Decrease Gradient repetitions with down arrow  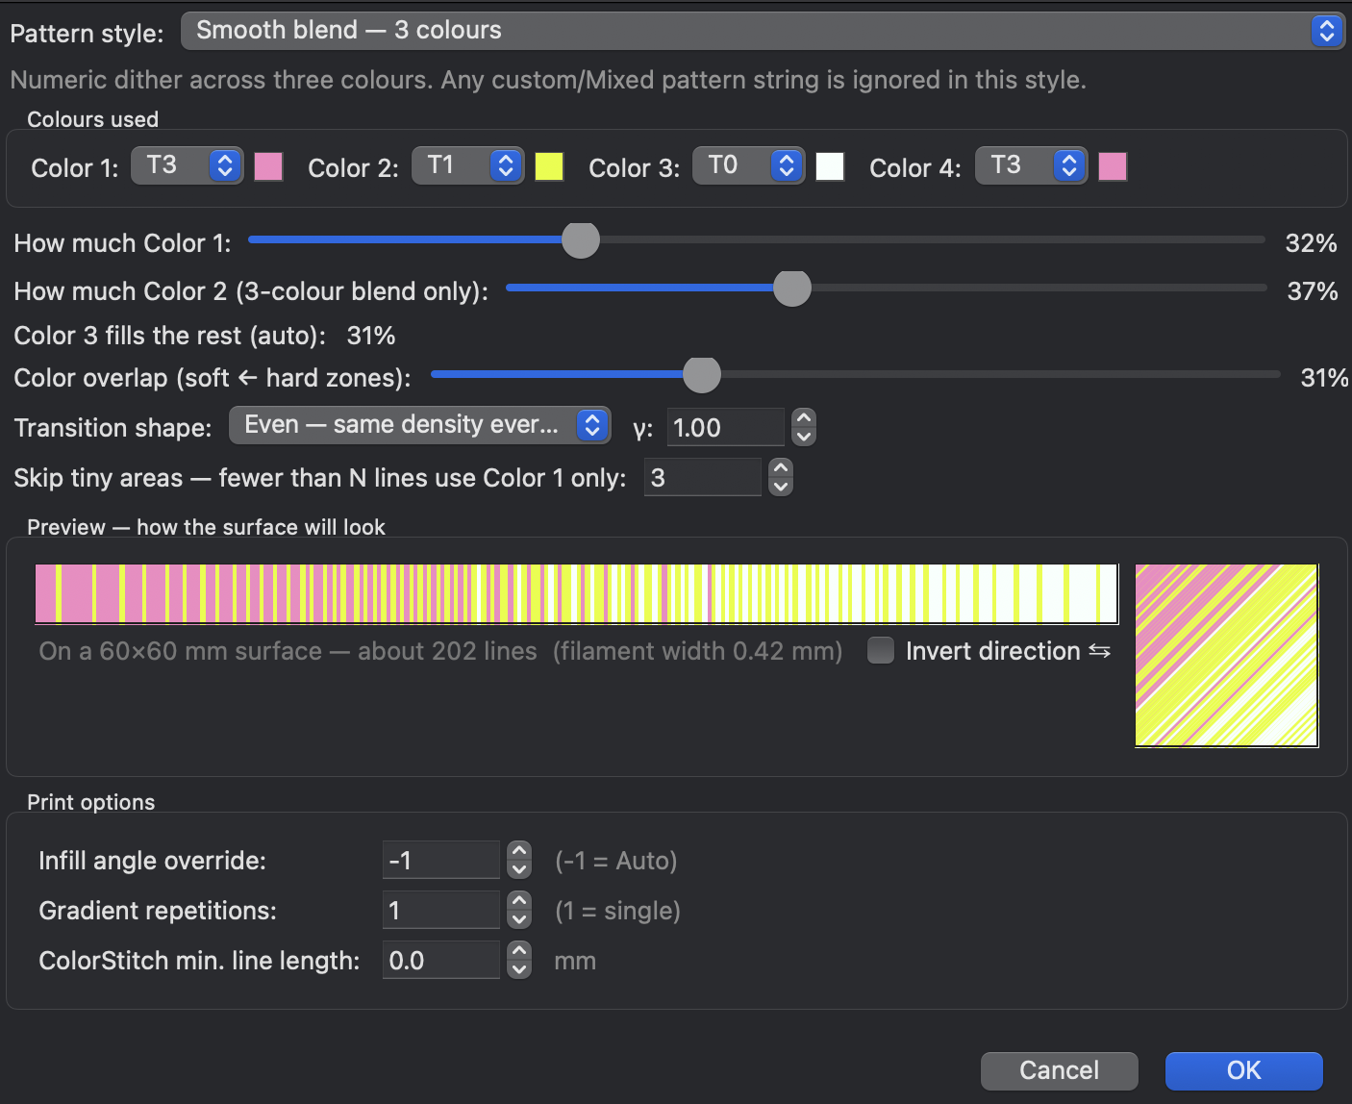point(519,919)
